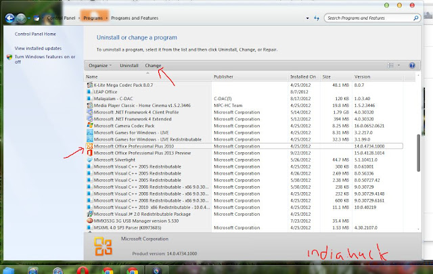
Task: Click the Refresh icon in address bar
Action: tap(317, 18)
